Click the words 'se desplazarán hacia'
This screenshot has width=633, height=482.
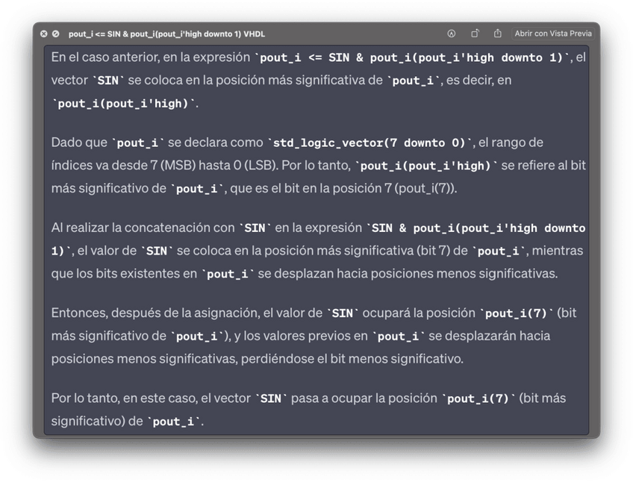point(491,336)
